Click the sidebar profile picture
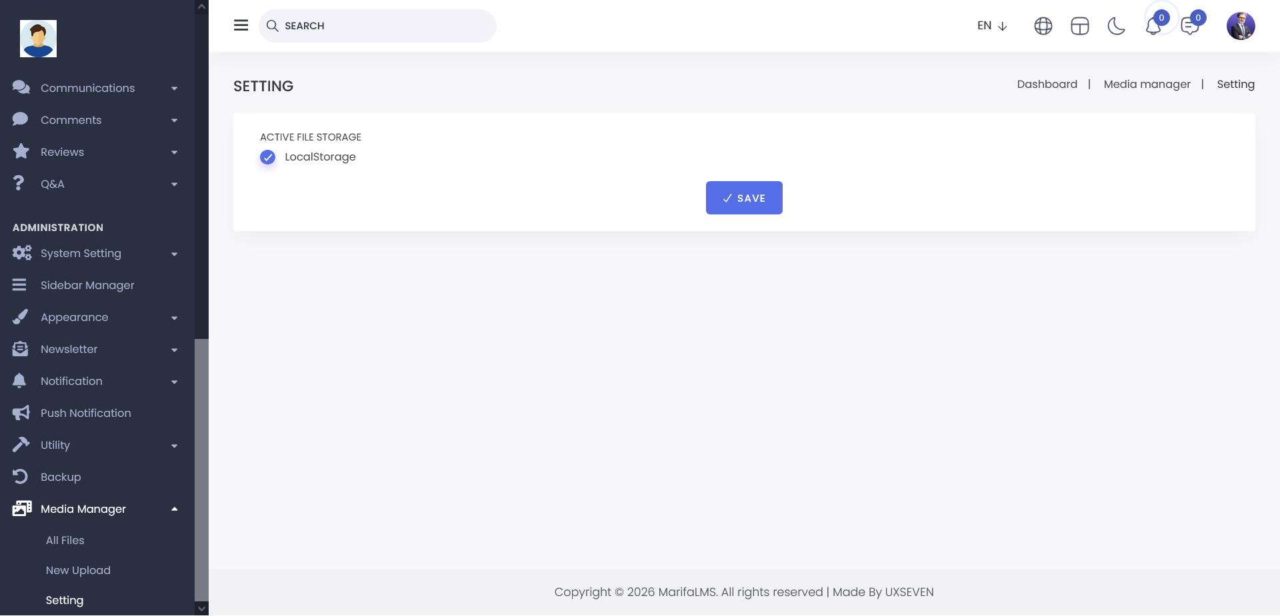Image resolution: width=1280 pixels, height=616 pixels. (x=38, y=39)
